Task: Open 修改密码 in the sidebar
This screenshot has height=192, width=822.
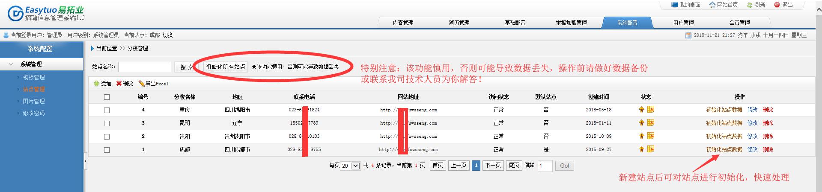Action: [34, 113]
